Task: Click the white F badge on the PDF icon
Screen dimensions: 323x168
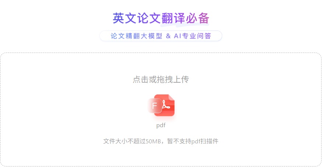Action: pos(155,106)
